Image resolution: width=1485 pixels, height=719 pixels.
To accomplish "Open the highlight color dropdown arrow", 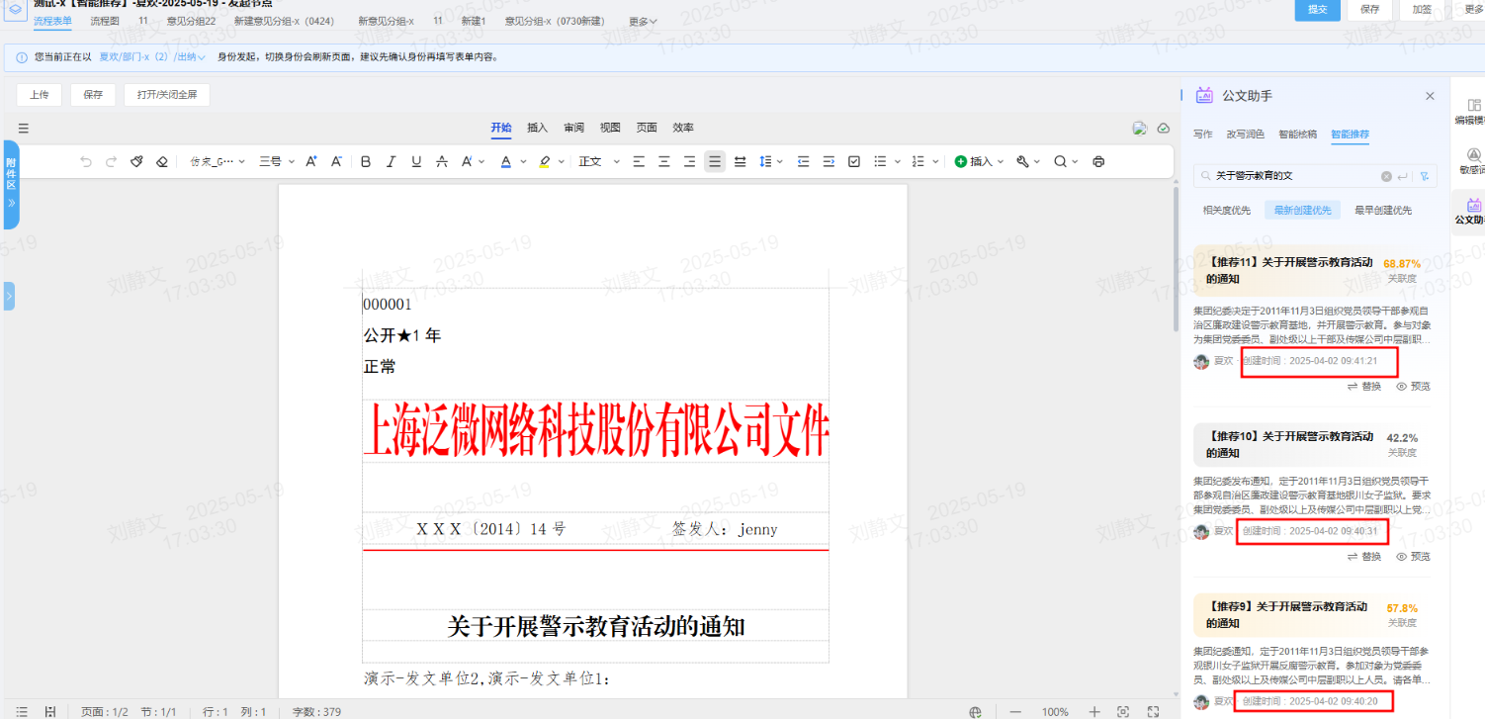I will (562, 161).
